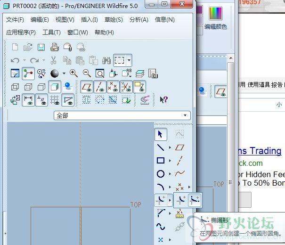Select the Circle sketch tool

161,174
